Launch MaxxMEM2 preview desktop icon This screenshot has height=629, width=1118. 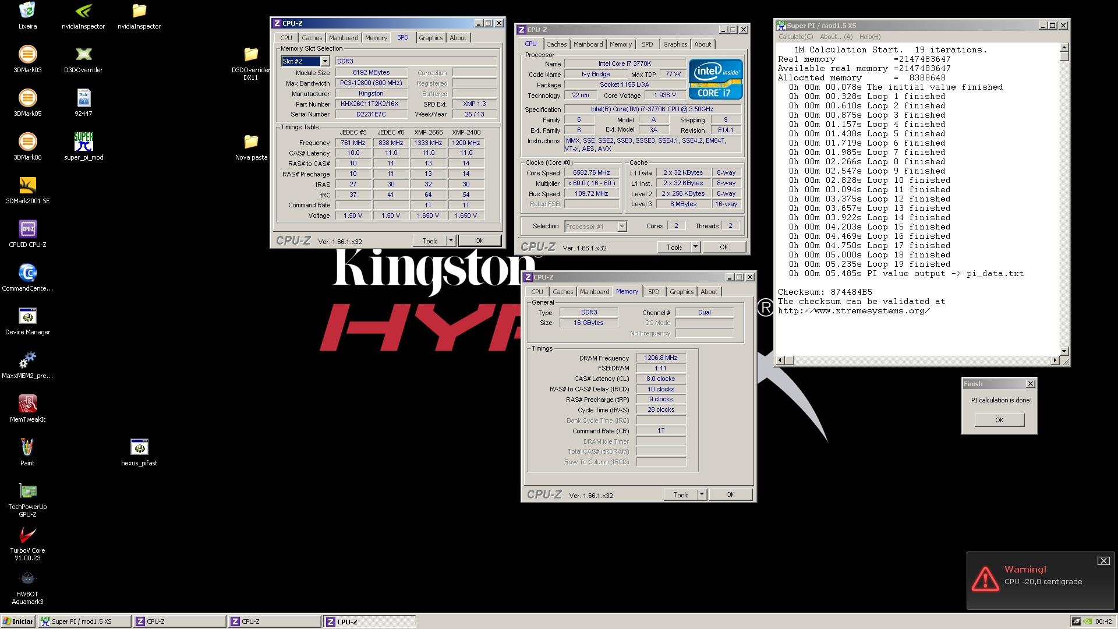27,365
